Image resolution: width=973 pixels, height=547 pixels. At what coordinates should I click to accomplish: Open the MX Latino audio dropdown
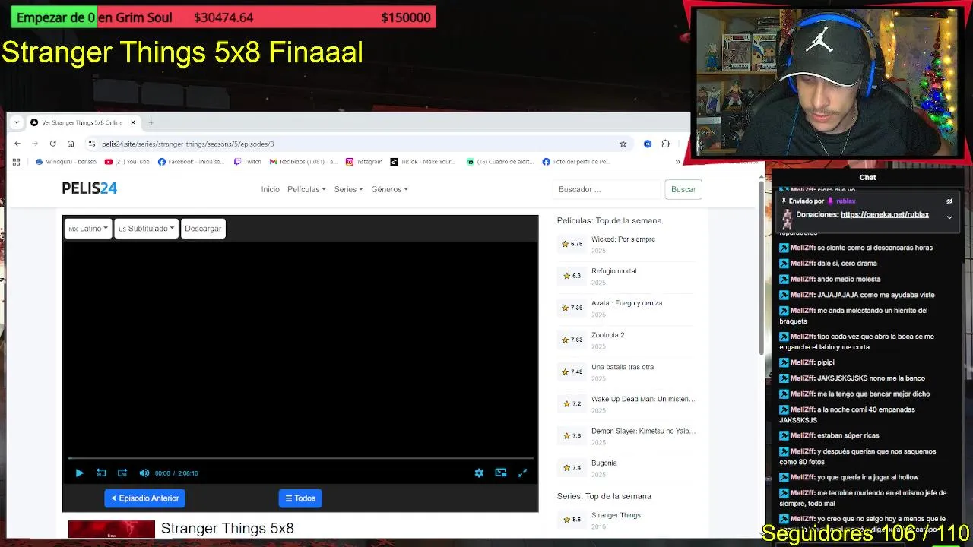coord(87,229)
